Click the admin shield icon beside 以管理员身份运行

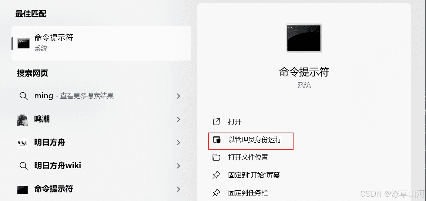point(216,140)
